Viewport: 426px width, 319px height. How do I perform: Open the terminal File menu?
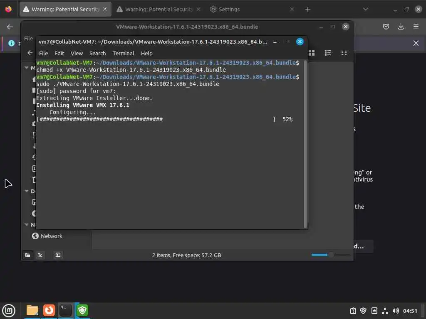[x=43, y=54]
